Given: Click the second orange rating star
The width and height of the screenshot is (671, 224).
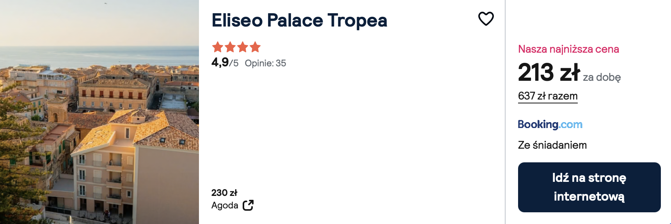Looking at the screenshot, I should (230, 47).
